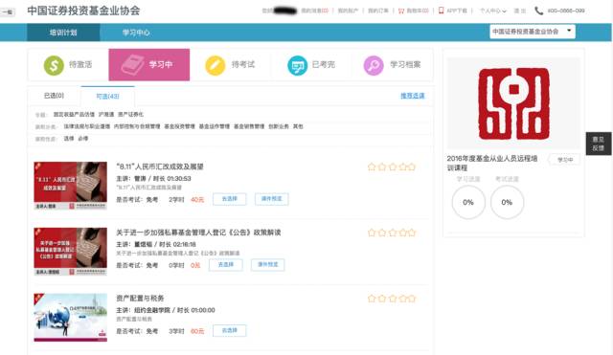Image resolution: width=613 pixels, height=355 pixels.
Task: Switch to the 已选(0) tab
Action: pos(54,96)
